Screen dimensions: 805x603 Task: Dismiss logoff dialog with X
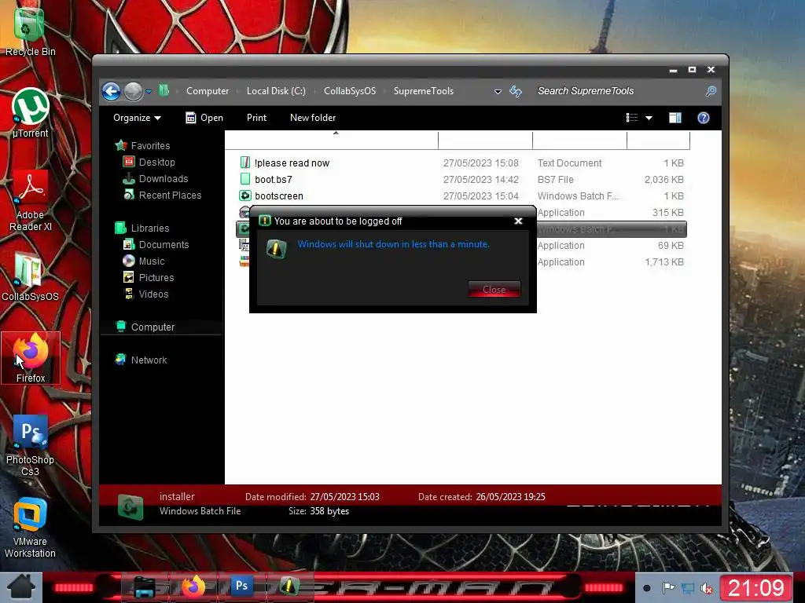pos(519,221)
